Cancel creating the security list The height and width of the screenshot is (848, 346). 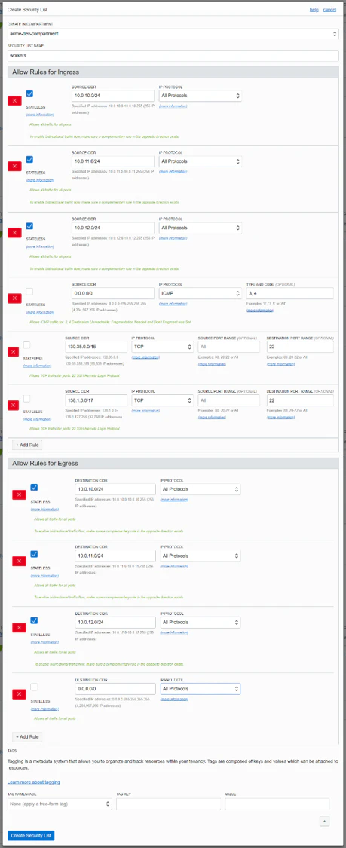click(x=329, y=10)
